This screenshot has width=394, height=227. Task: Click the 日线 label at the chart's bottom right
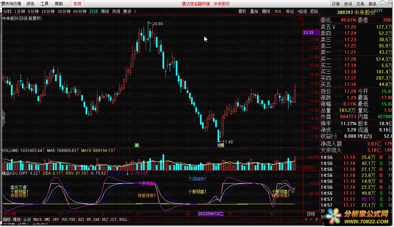point(311,214)
